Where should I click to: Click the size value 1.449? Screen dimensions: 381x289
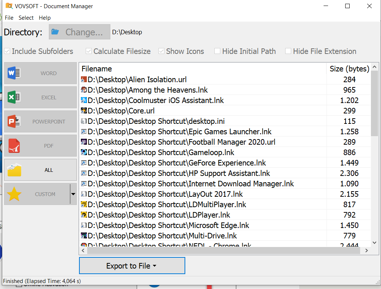(x=349, y=163)
